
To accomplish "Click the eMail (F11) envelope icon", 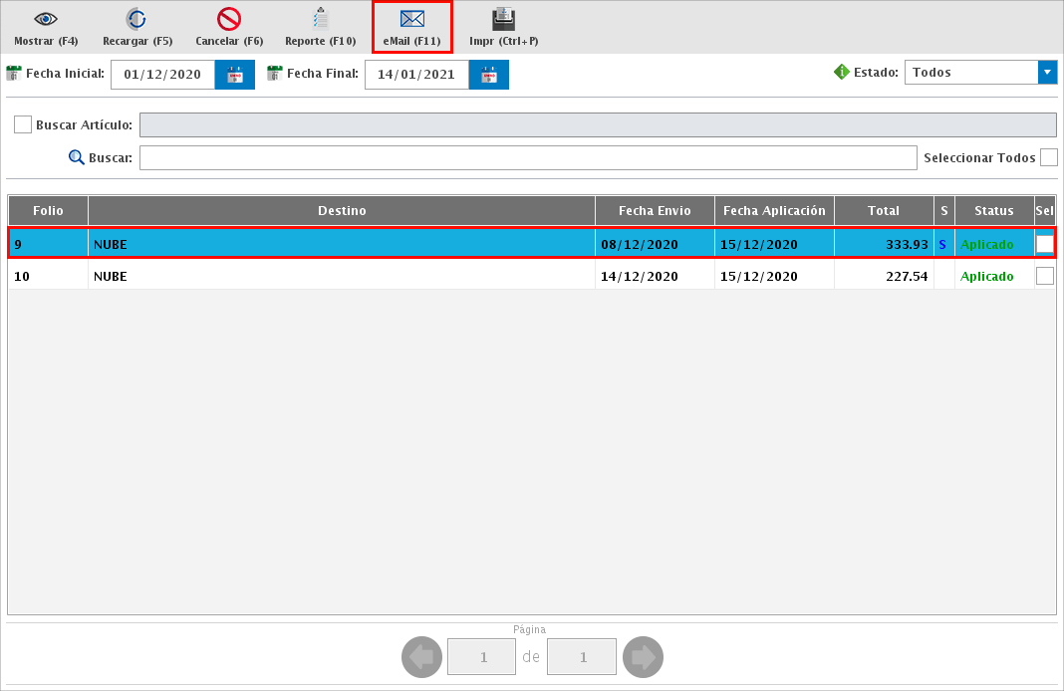I will pos(411,19).
